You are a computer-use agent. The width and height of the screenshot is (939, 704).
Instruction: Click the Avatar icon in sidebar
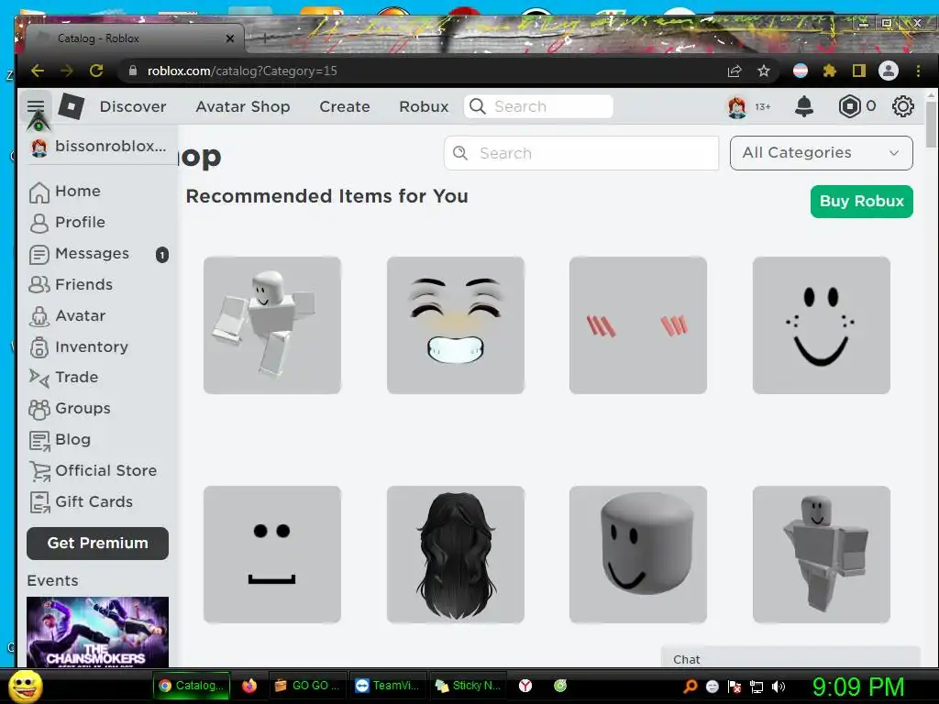[x=39, y=316]
